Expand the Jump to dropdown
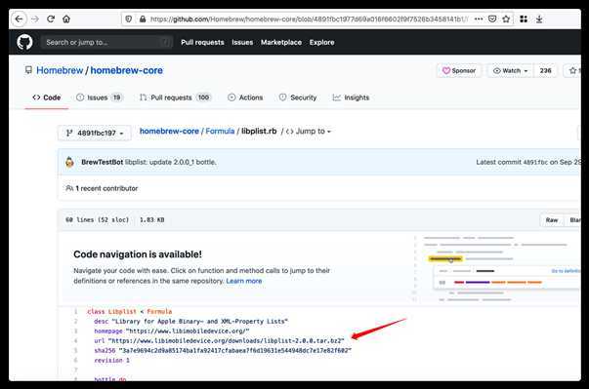 pos(309,132)
